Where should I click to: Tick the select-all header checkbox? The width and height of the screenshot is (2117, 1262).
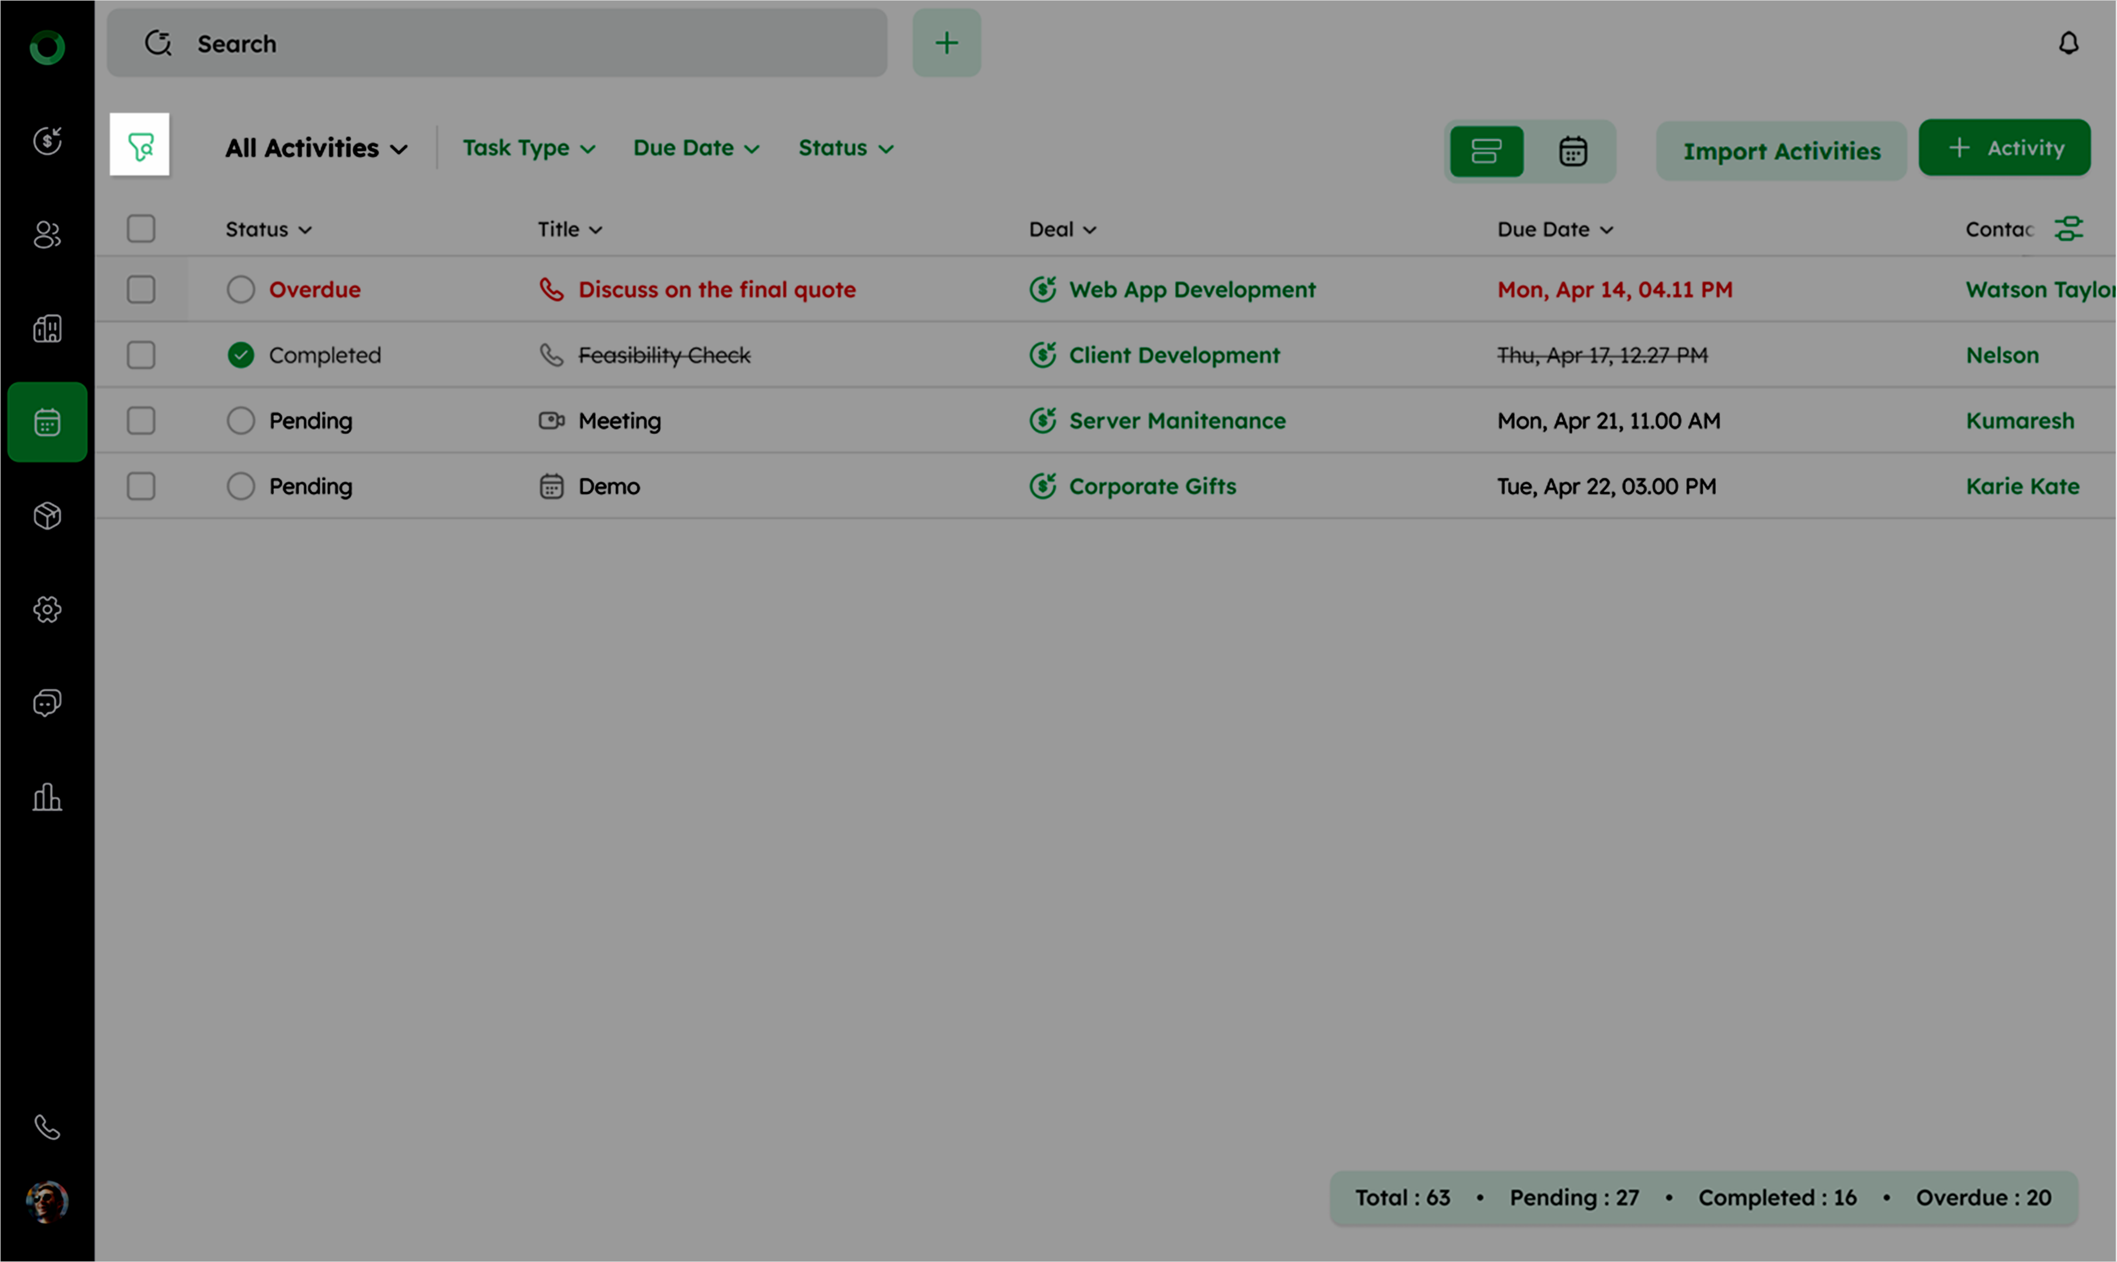(x=140, y=229)
